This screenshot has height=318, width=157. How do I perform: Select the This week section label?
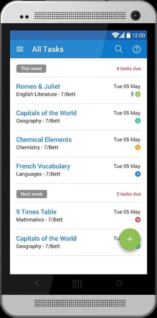point(31,68)
